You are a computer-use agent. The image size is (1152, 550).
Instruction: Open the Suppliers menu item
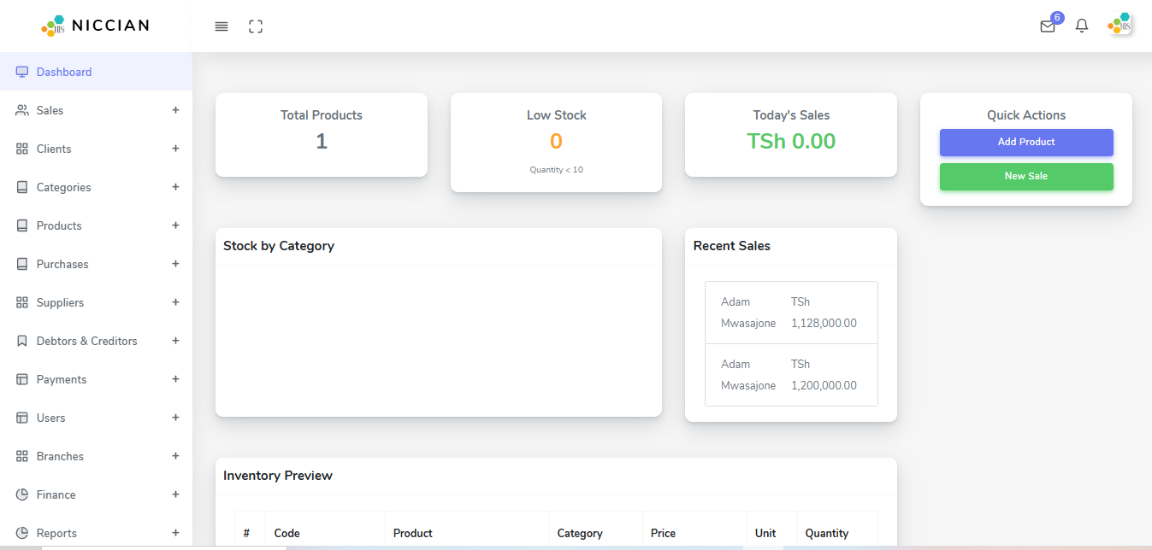(60, 301)
